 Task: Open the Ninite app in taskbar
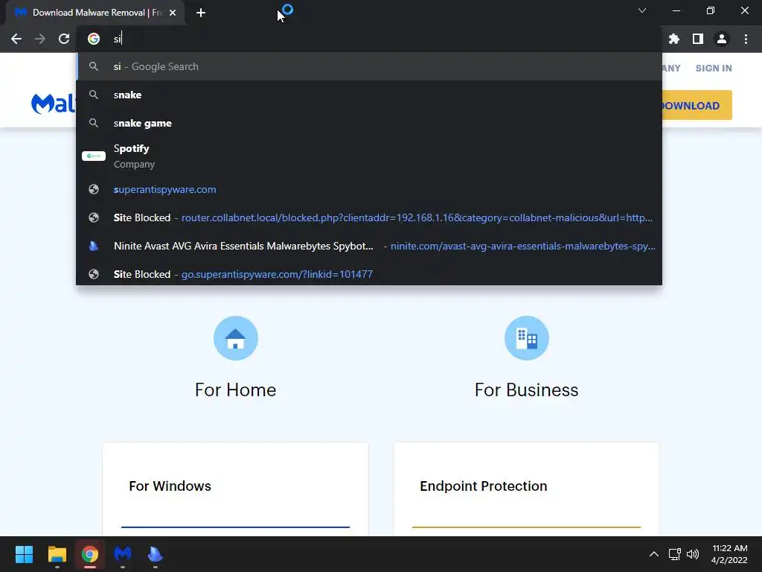click(155, 554)
